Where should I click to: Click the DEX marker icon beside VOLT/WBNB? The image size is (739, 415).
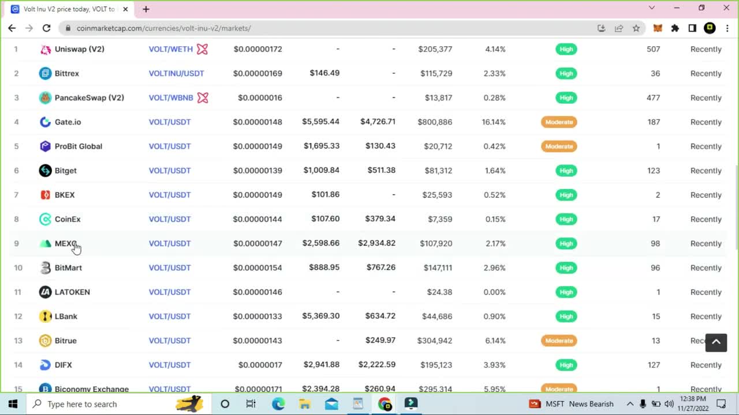click(203, 97)
